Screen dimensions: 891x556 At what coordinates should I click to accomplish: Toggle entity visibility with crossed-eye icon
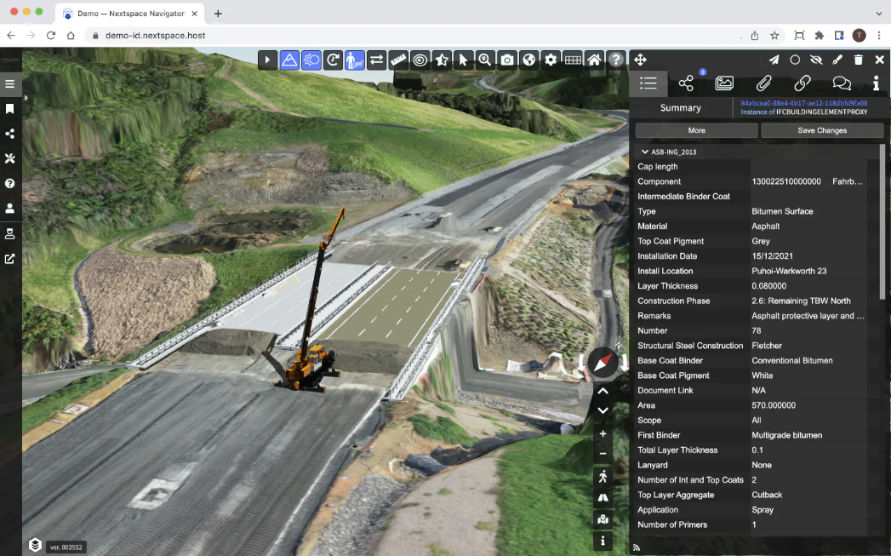pyautogui.click(x=816, y=60)
